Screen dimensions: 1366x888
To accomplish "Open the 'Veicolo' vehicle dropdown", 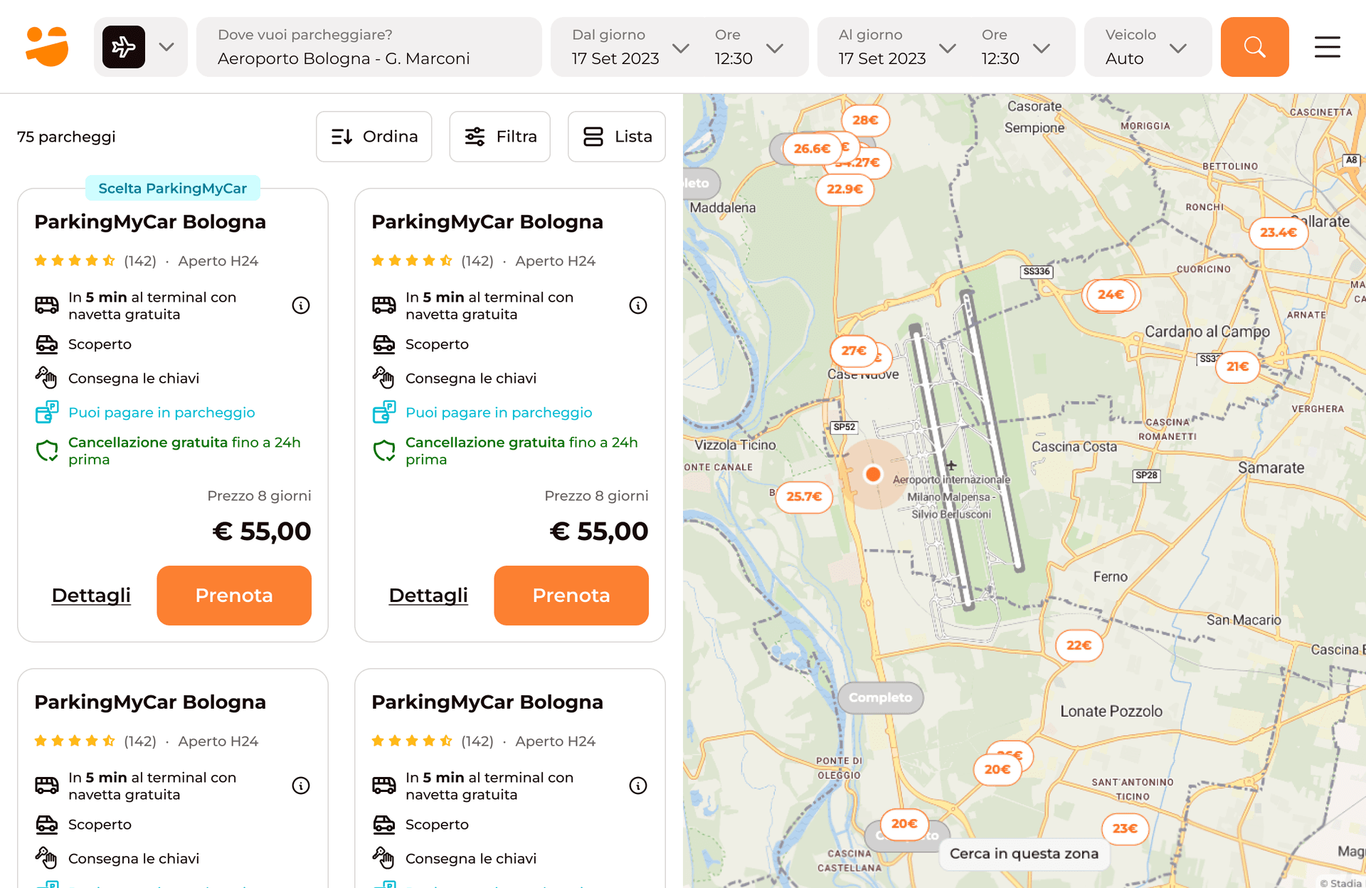I will [x=1148, y=47].
